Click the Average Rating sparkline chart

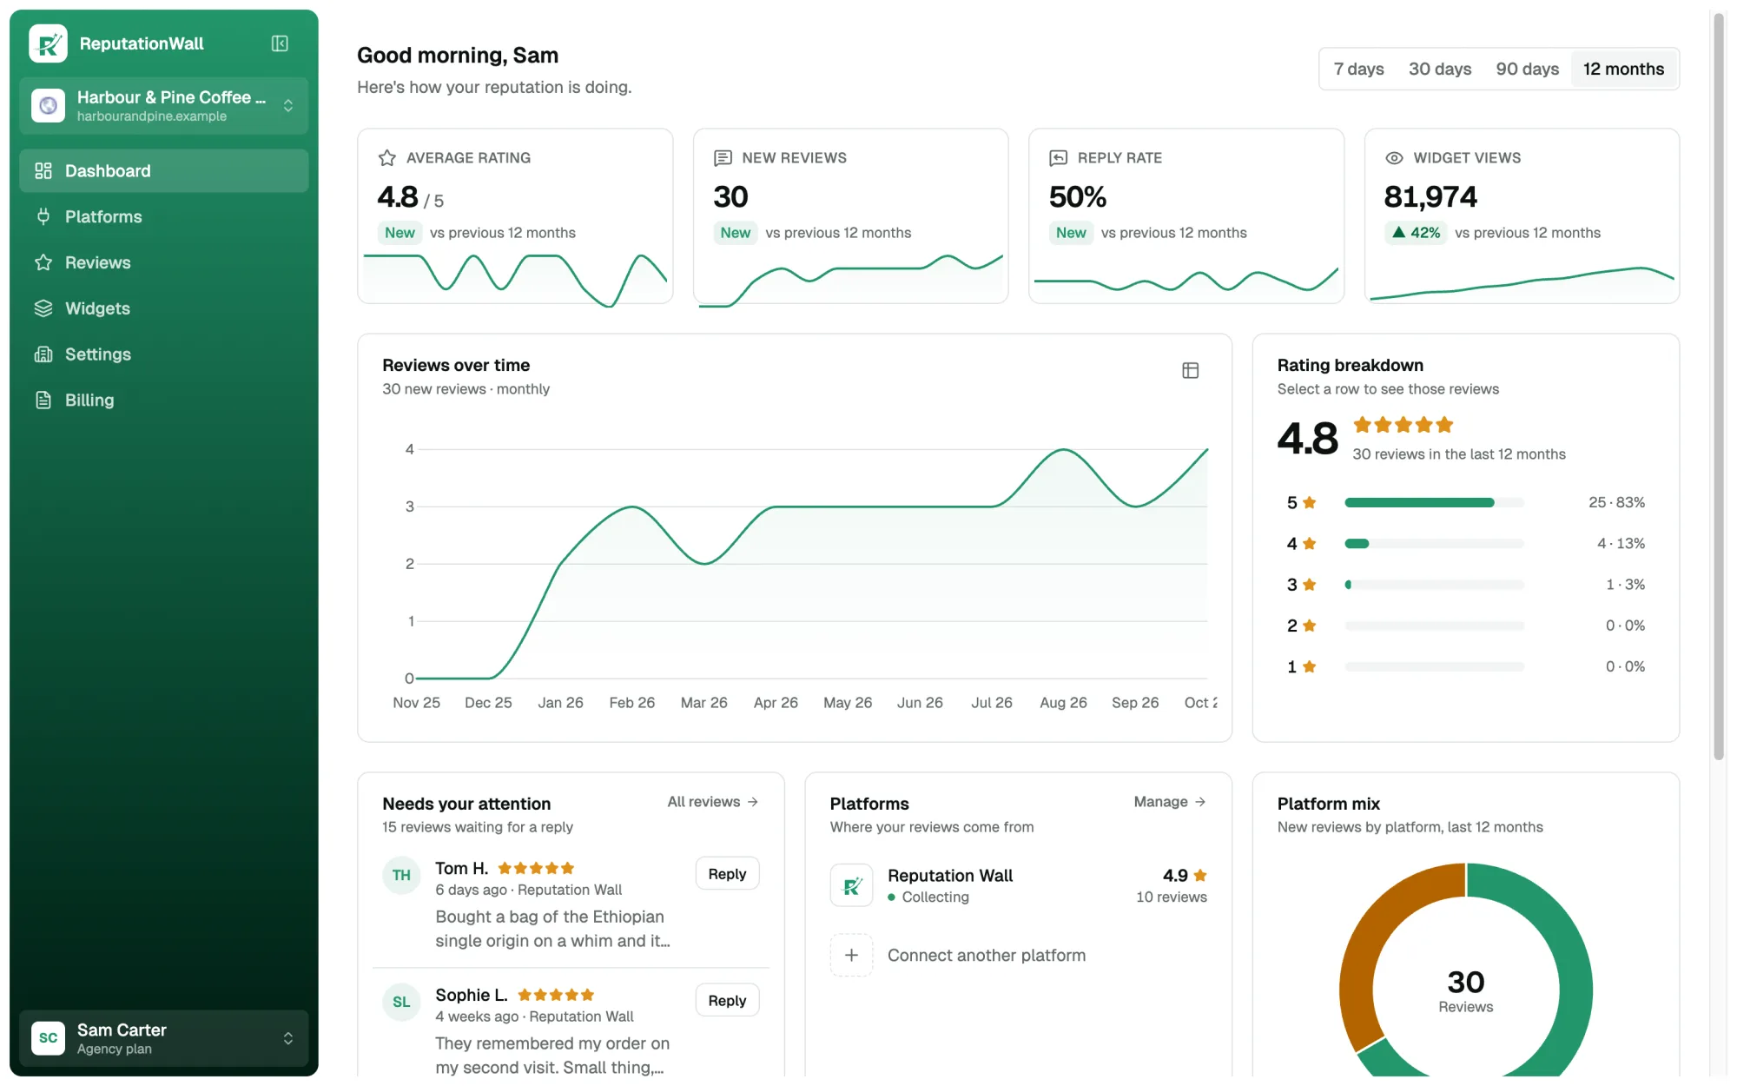(x=515, y=280)
